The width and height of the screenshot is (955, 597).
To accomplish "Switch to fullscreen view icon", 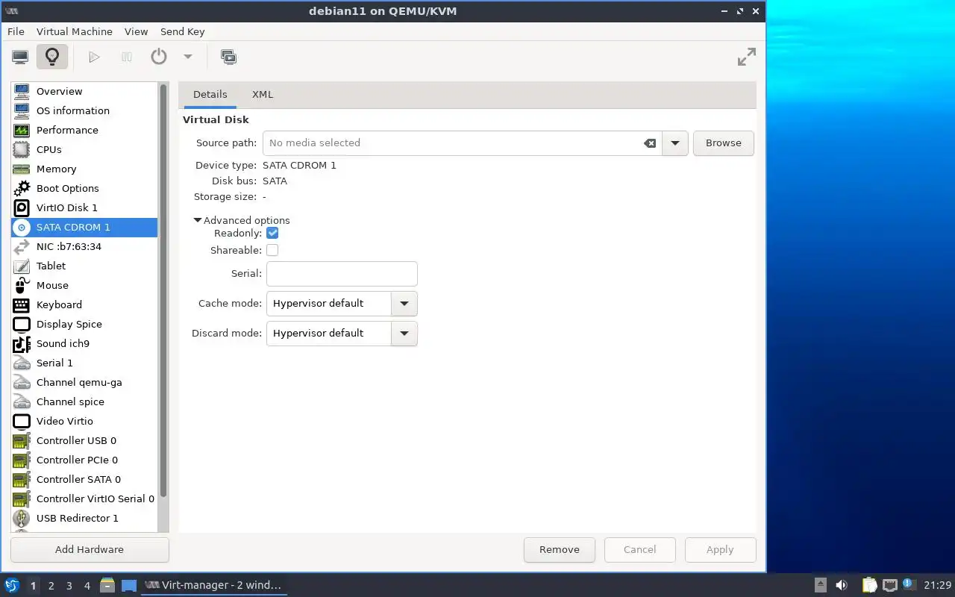I will (x=746, y=57).
